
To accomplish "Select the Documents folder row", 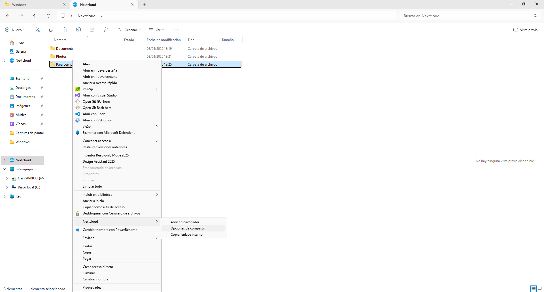I will click(x=145, y=49).
